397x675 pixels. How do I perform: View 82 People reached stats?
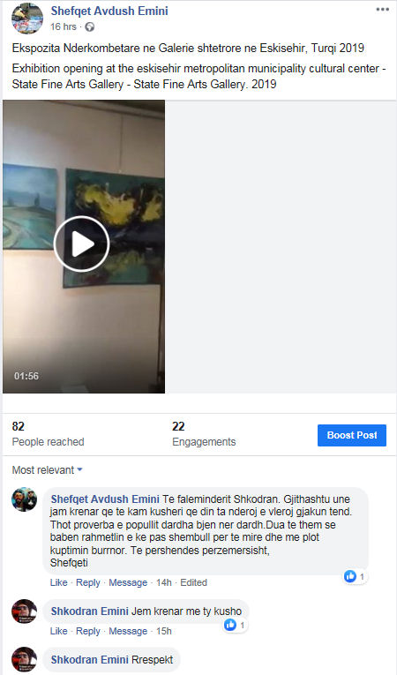coord(48,434)
